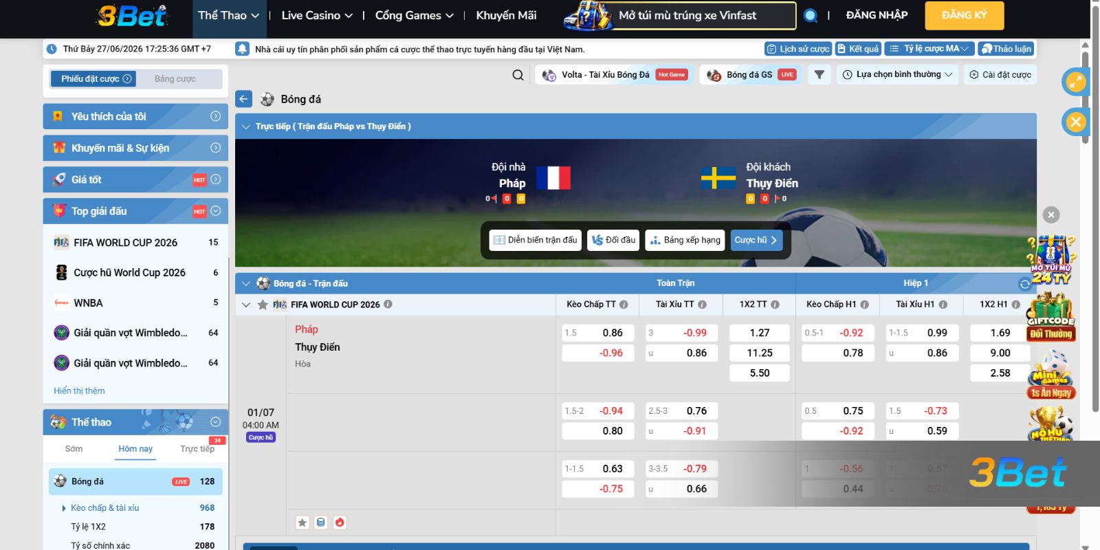The image size is (1100, 550).
Task: Close the floating promo with gray X
Action: pyautogui.click(x=1051, y=214)
